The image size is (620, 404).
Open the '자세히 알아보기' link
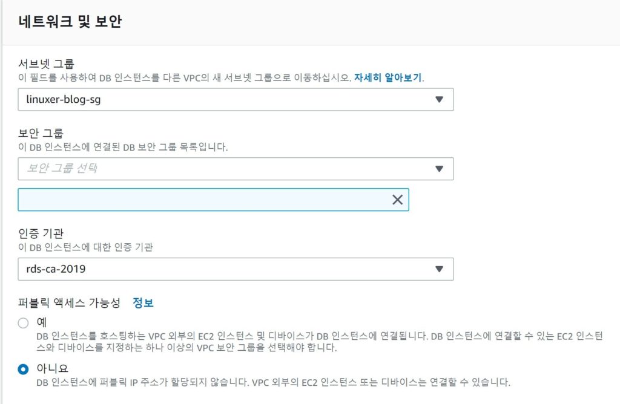point(388,78)
